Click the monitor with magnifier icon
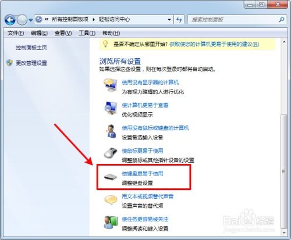Screen dimensions: 291x240 tap(111, 109)
